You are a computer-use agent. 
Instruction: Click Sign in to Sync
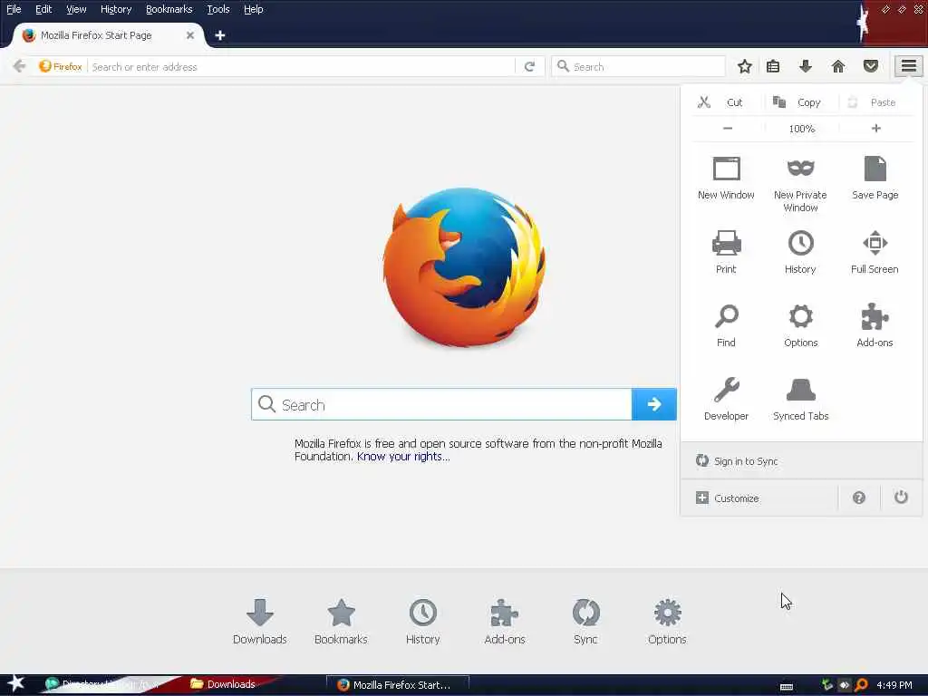[x=801, y=461]
